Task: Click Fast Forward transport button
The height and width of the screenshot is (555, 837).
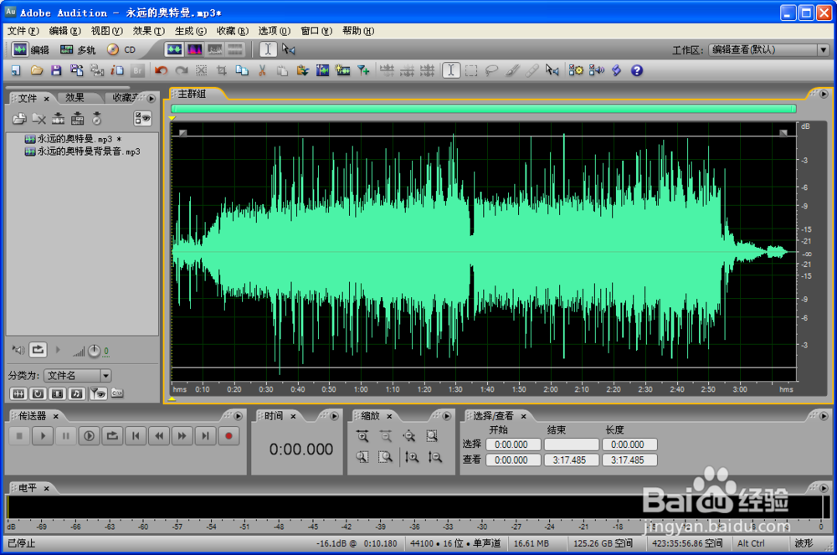Action: tap(182, 436)
